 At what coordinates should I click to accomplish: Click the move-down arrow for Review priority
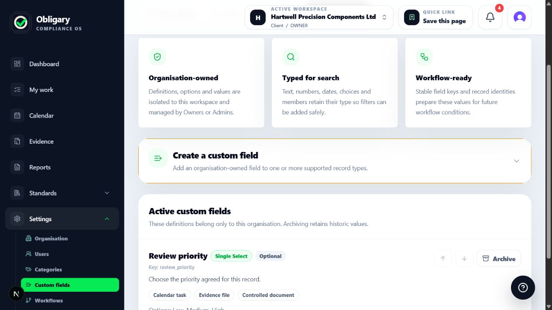pyautogui.click(x=464, y=259)
